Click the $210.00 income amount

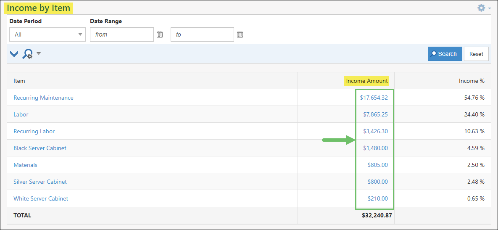378,198
